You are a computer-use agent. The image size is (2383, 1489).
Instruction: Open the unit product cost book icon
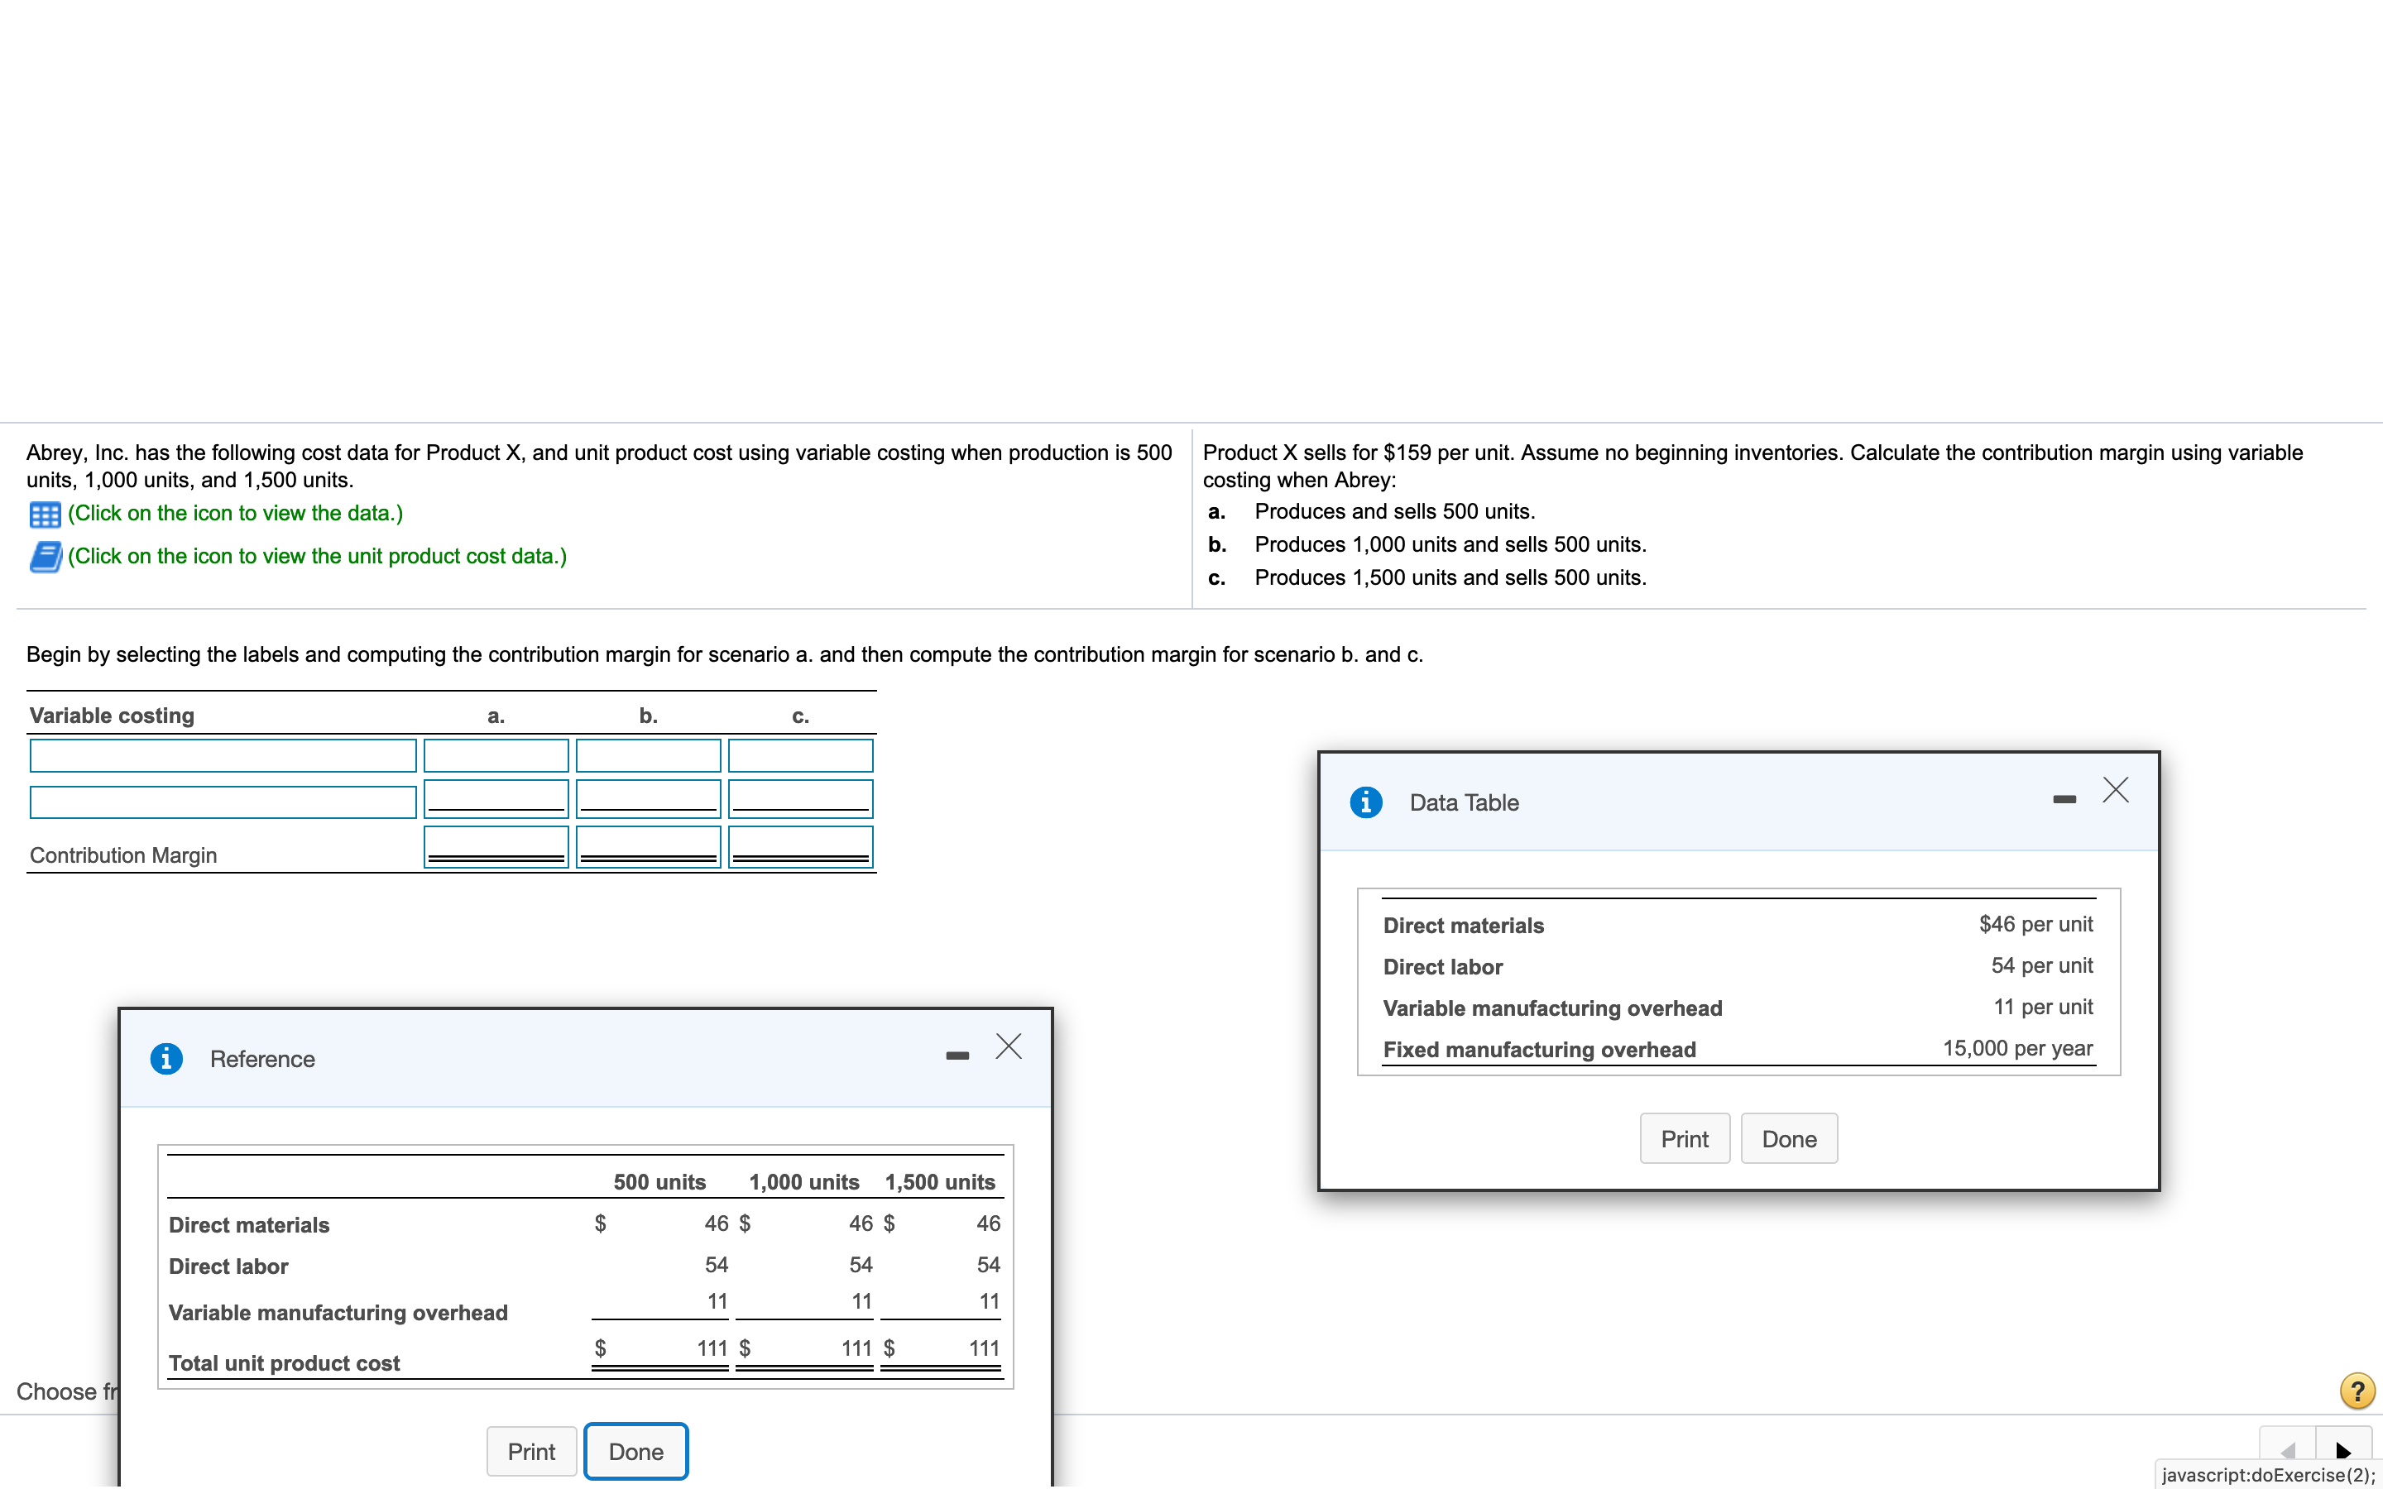[x=46, y=557]
